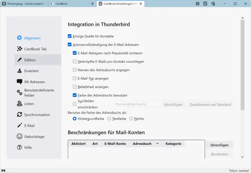This screenshot has height=173, width=251.
Task: Open the Allgemein settings section
Action: (38, 38)
